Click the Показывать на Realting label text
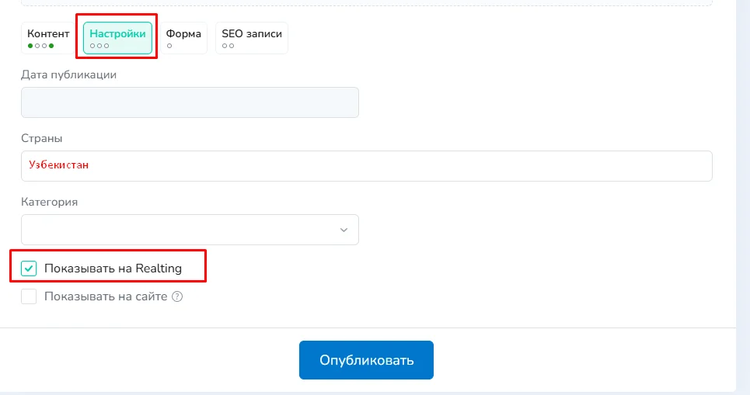Screen dimensions: 750x395 (113, 269)
